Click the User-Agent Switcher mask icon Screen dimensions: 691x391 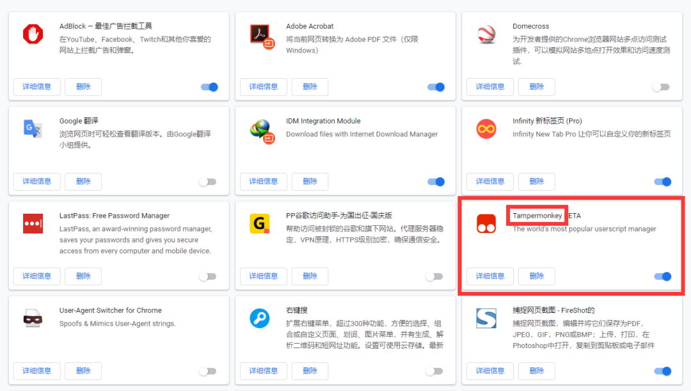(x=33, y=318)
